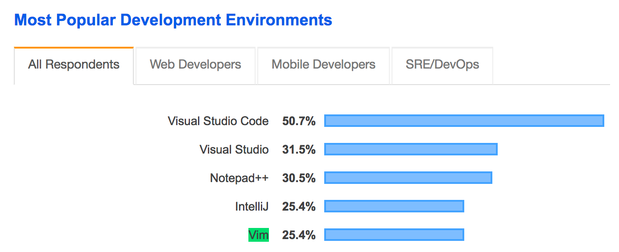This screenshot has width=619, height=252.
Task: Click the Visual Studio Code label
Action: click(x=218, y=121)
